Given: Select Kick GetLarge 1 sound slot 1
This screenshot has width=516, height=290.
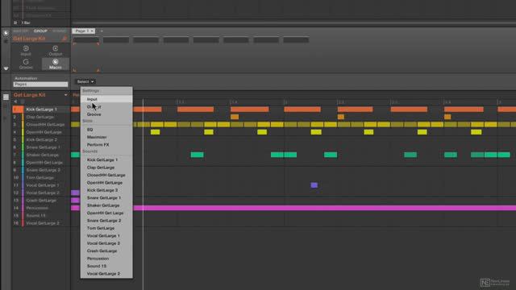Looking at the screenshot, I should tap(41, 110).
